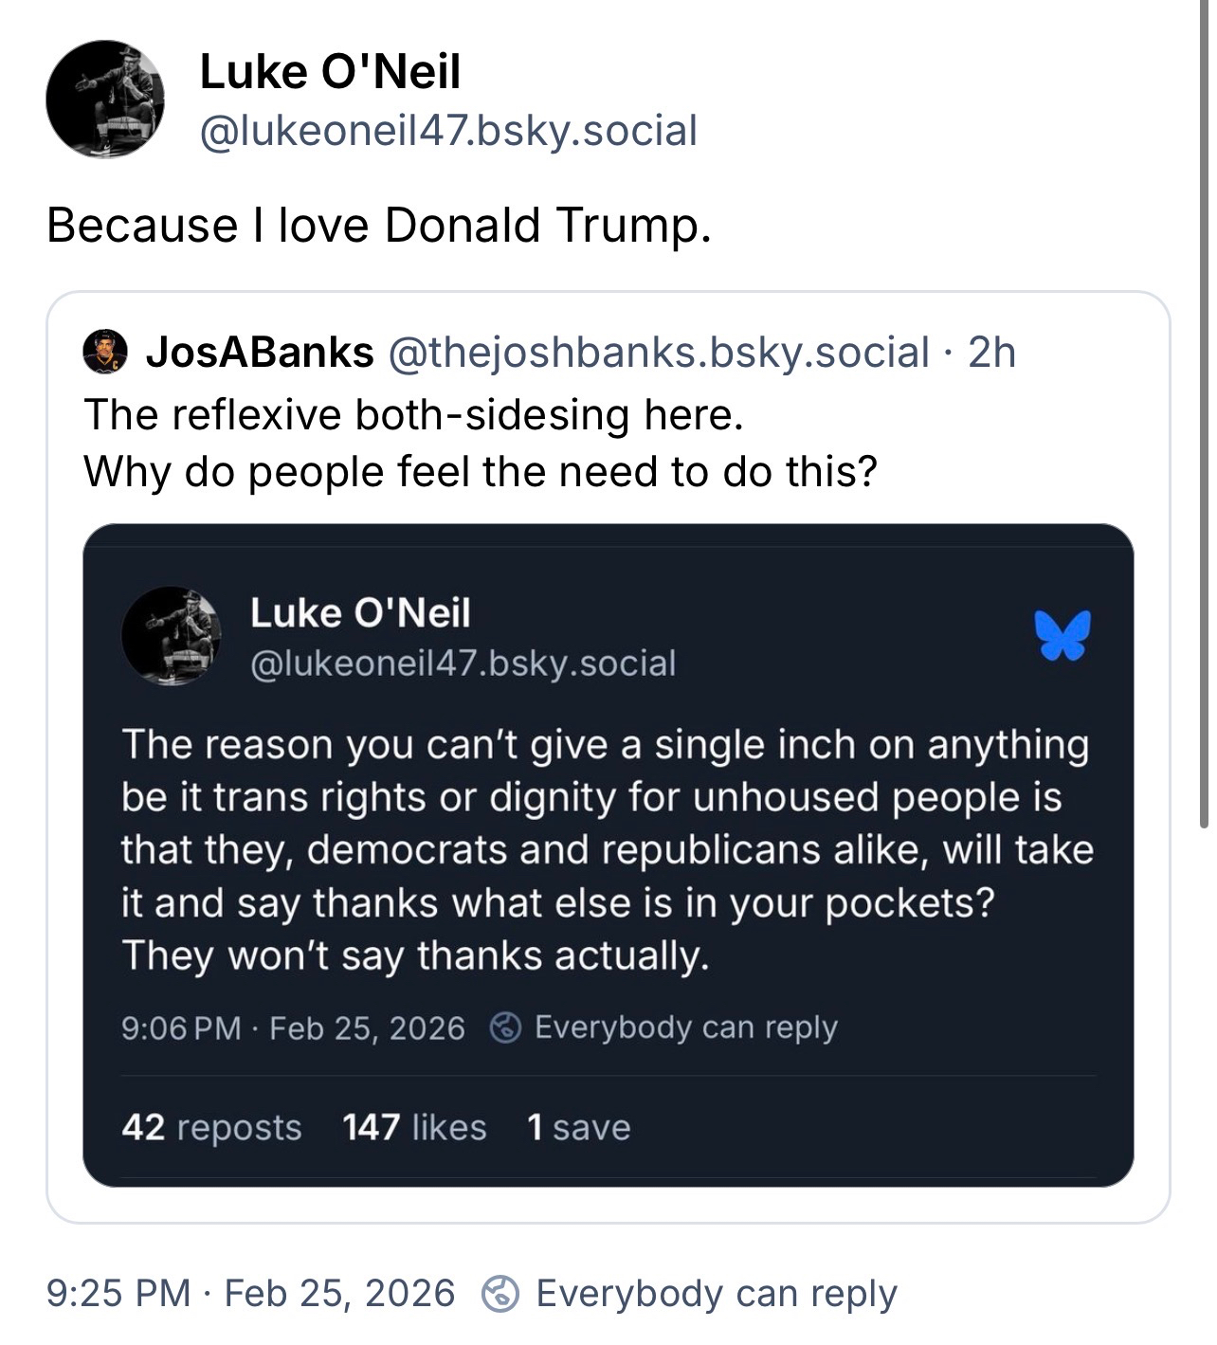
Task: Click the scrollbar on the right edge
Action: 1205,417
